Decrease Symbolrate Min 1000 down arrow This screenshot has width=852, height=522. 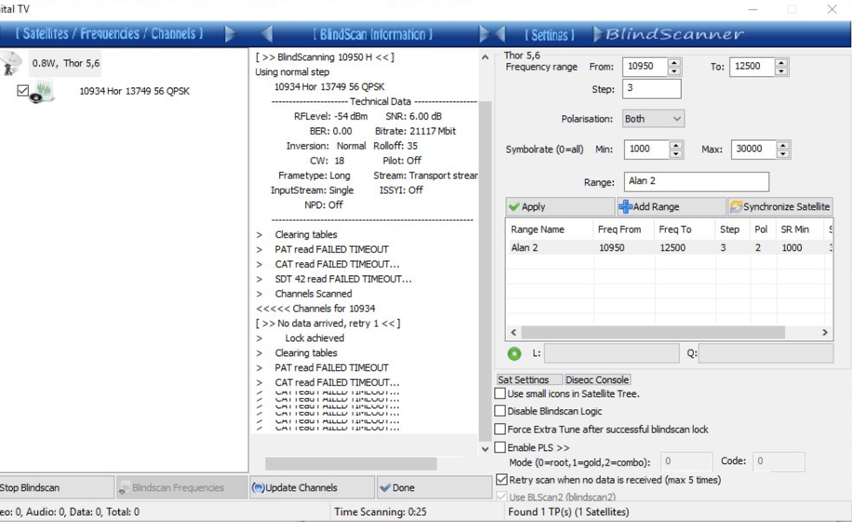click(675, 154)
